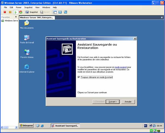Close the Favorites panel
Image resolution: width=165 pixels, height=133 pixels.
coord(16,17)
